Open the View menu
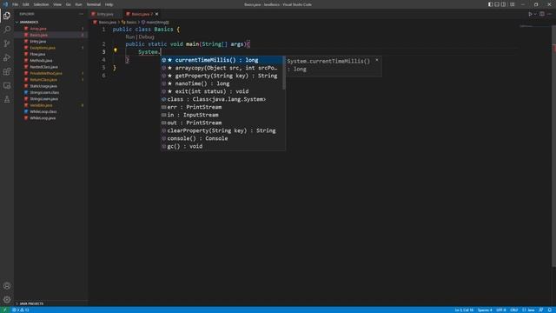Image resolution: width=556 pixels, height=313 pixels. [x=57, y=4]
